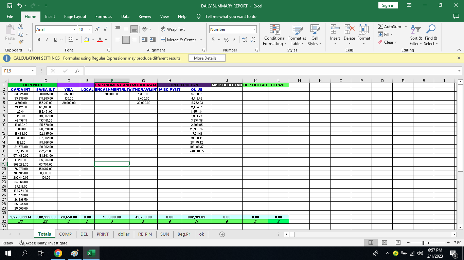
Task: Expand the formula bar
Action: (460, 71)
